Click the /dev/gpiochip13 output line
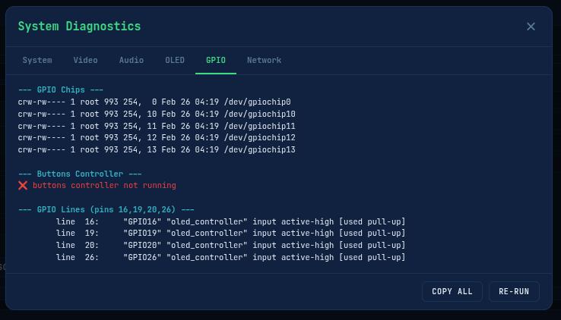 click(157, 150)
